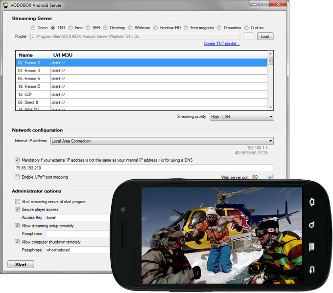Select the Custom radio button
The image size is (333, 293).
pos(246,28)
